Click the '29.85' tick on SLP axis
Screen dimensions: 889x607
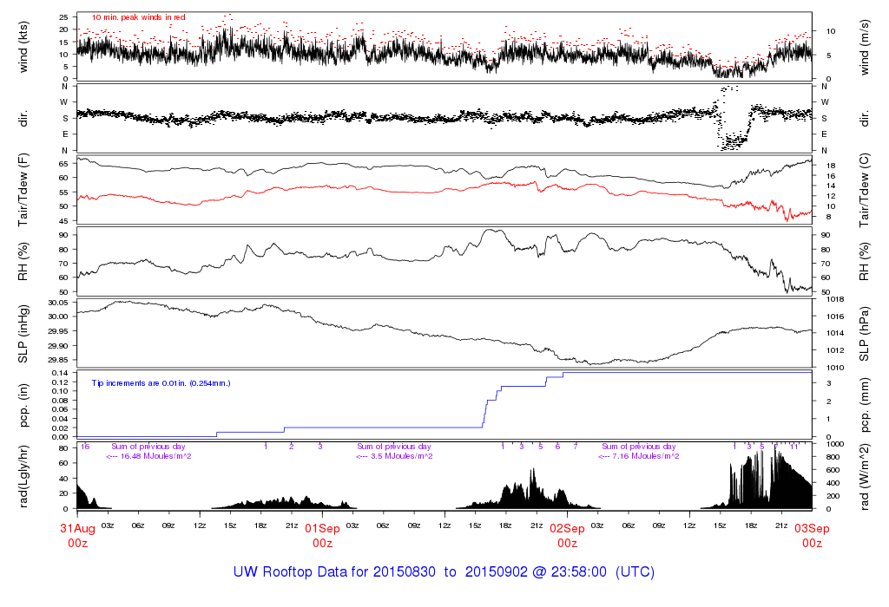pos(58,360)
